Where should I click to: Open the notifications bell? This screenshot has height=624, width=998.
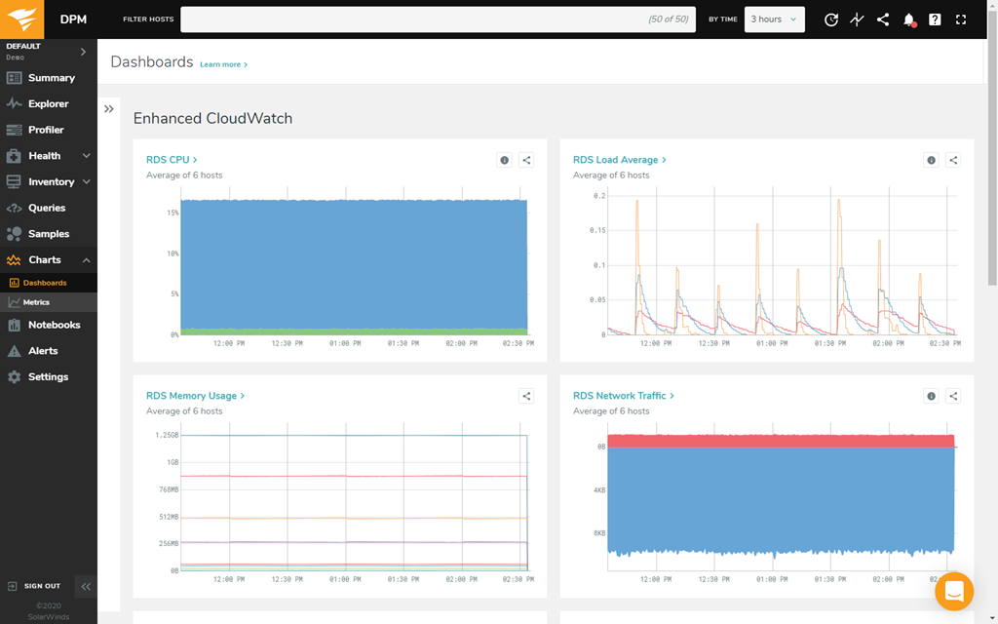tap(908, 19)
